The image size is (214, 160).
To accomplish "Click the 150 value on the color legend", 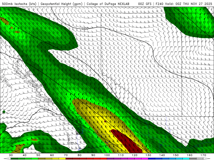I will tap(176, 155).
